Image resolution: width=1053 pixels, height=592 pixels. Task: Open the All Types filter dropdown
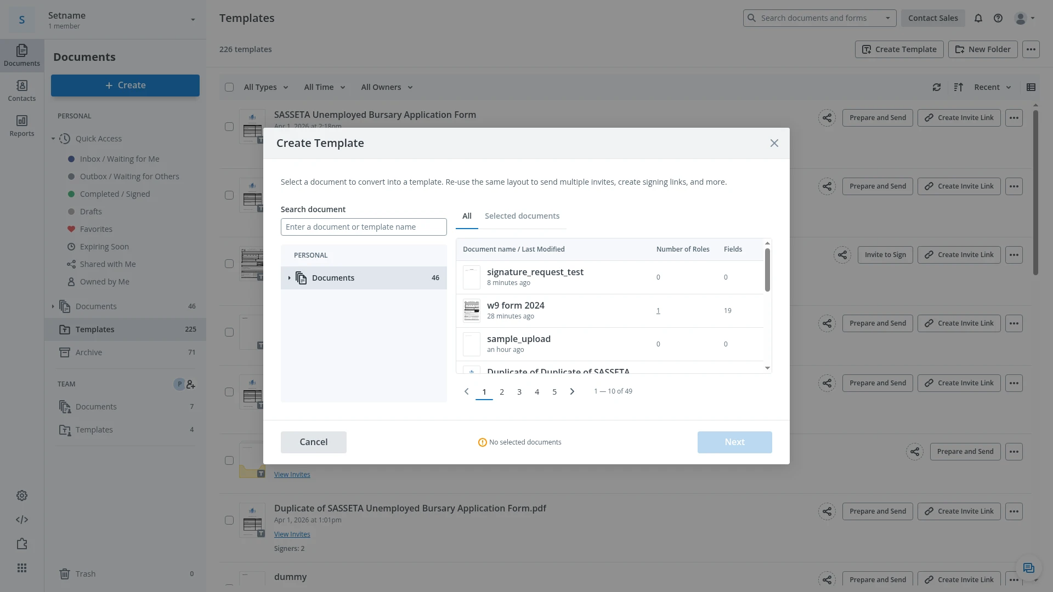[266, 87]
